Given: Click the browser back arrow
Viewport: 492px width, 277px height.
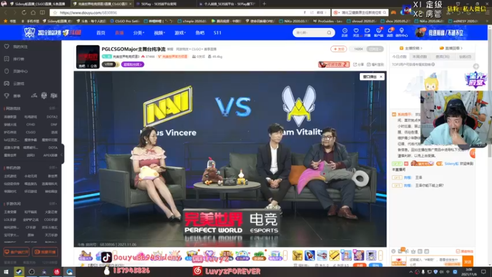Looking at the screenshot, I should tap(6, 12).
